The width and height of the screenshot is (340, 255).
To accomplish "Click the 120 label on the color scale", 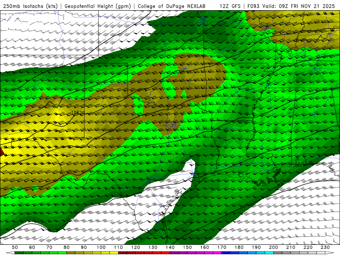I will pyautogui.click(x=136, y=247).
